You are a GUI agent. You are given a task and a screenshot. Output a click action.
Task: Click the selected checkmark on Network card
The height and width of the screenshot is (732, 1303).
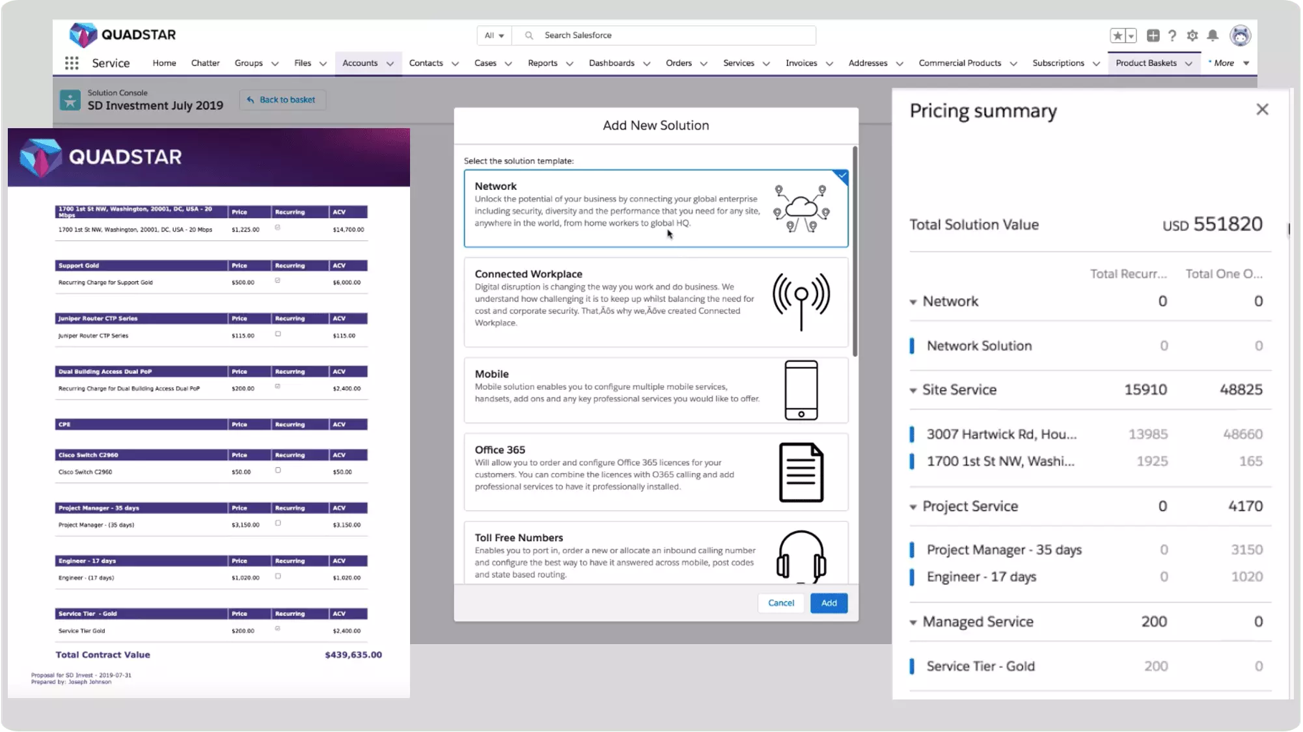tap(841, 176)
